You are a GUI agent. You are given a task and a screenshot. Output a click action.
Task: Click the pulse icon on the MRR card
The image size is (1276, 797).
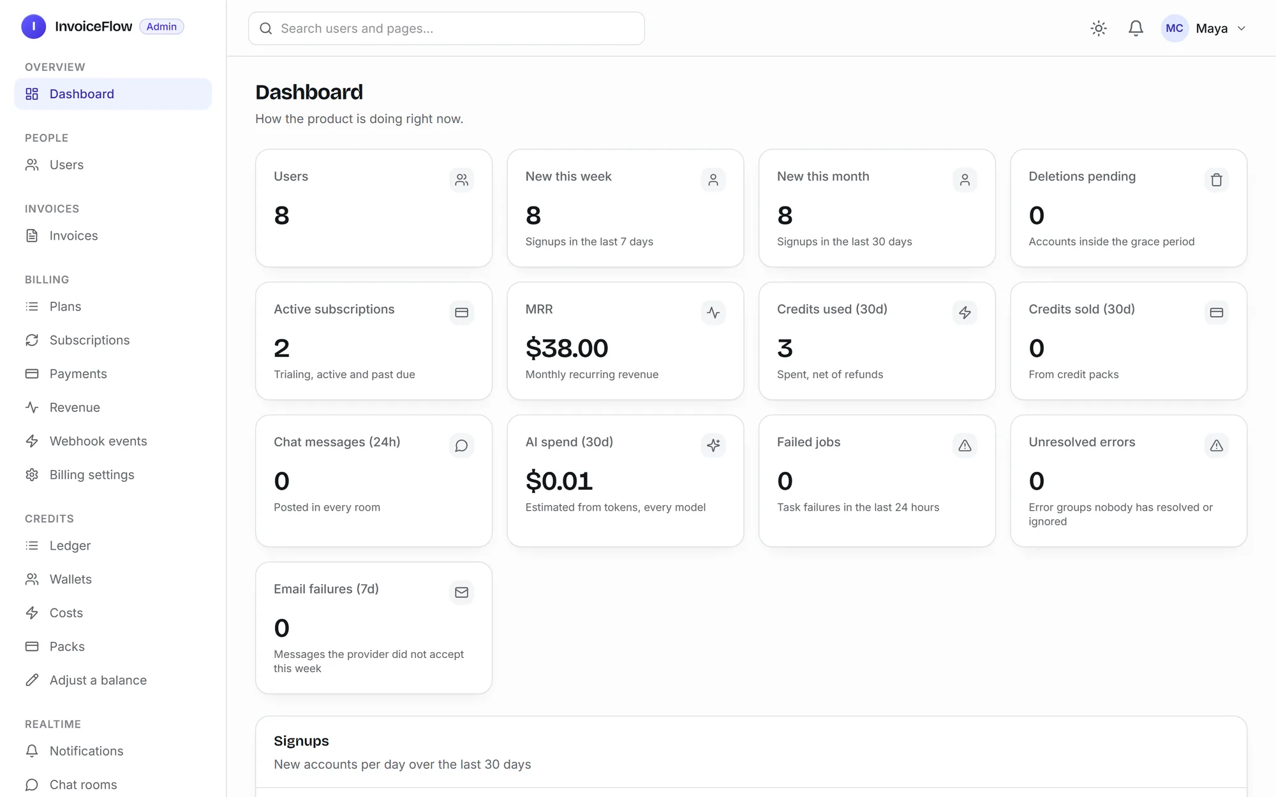point(713,312)
